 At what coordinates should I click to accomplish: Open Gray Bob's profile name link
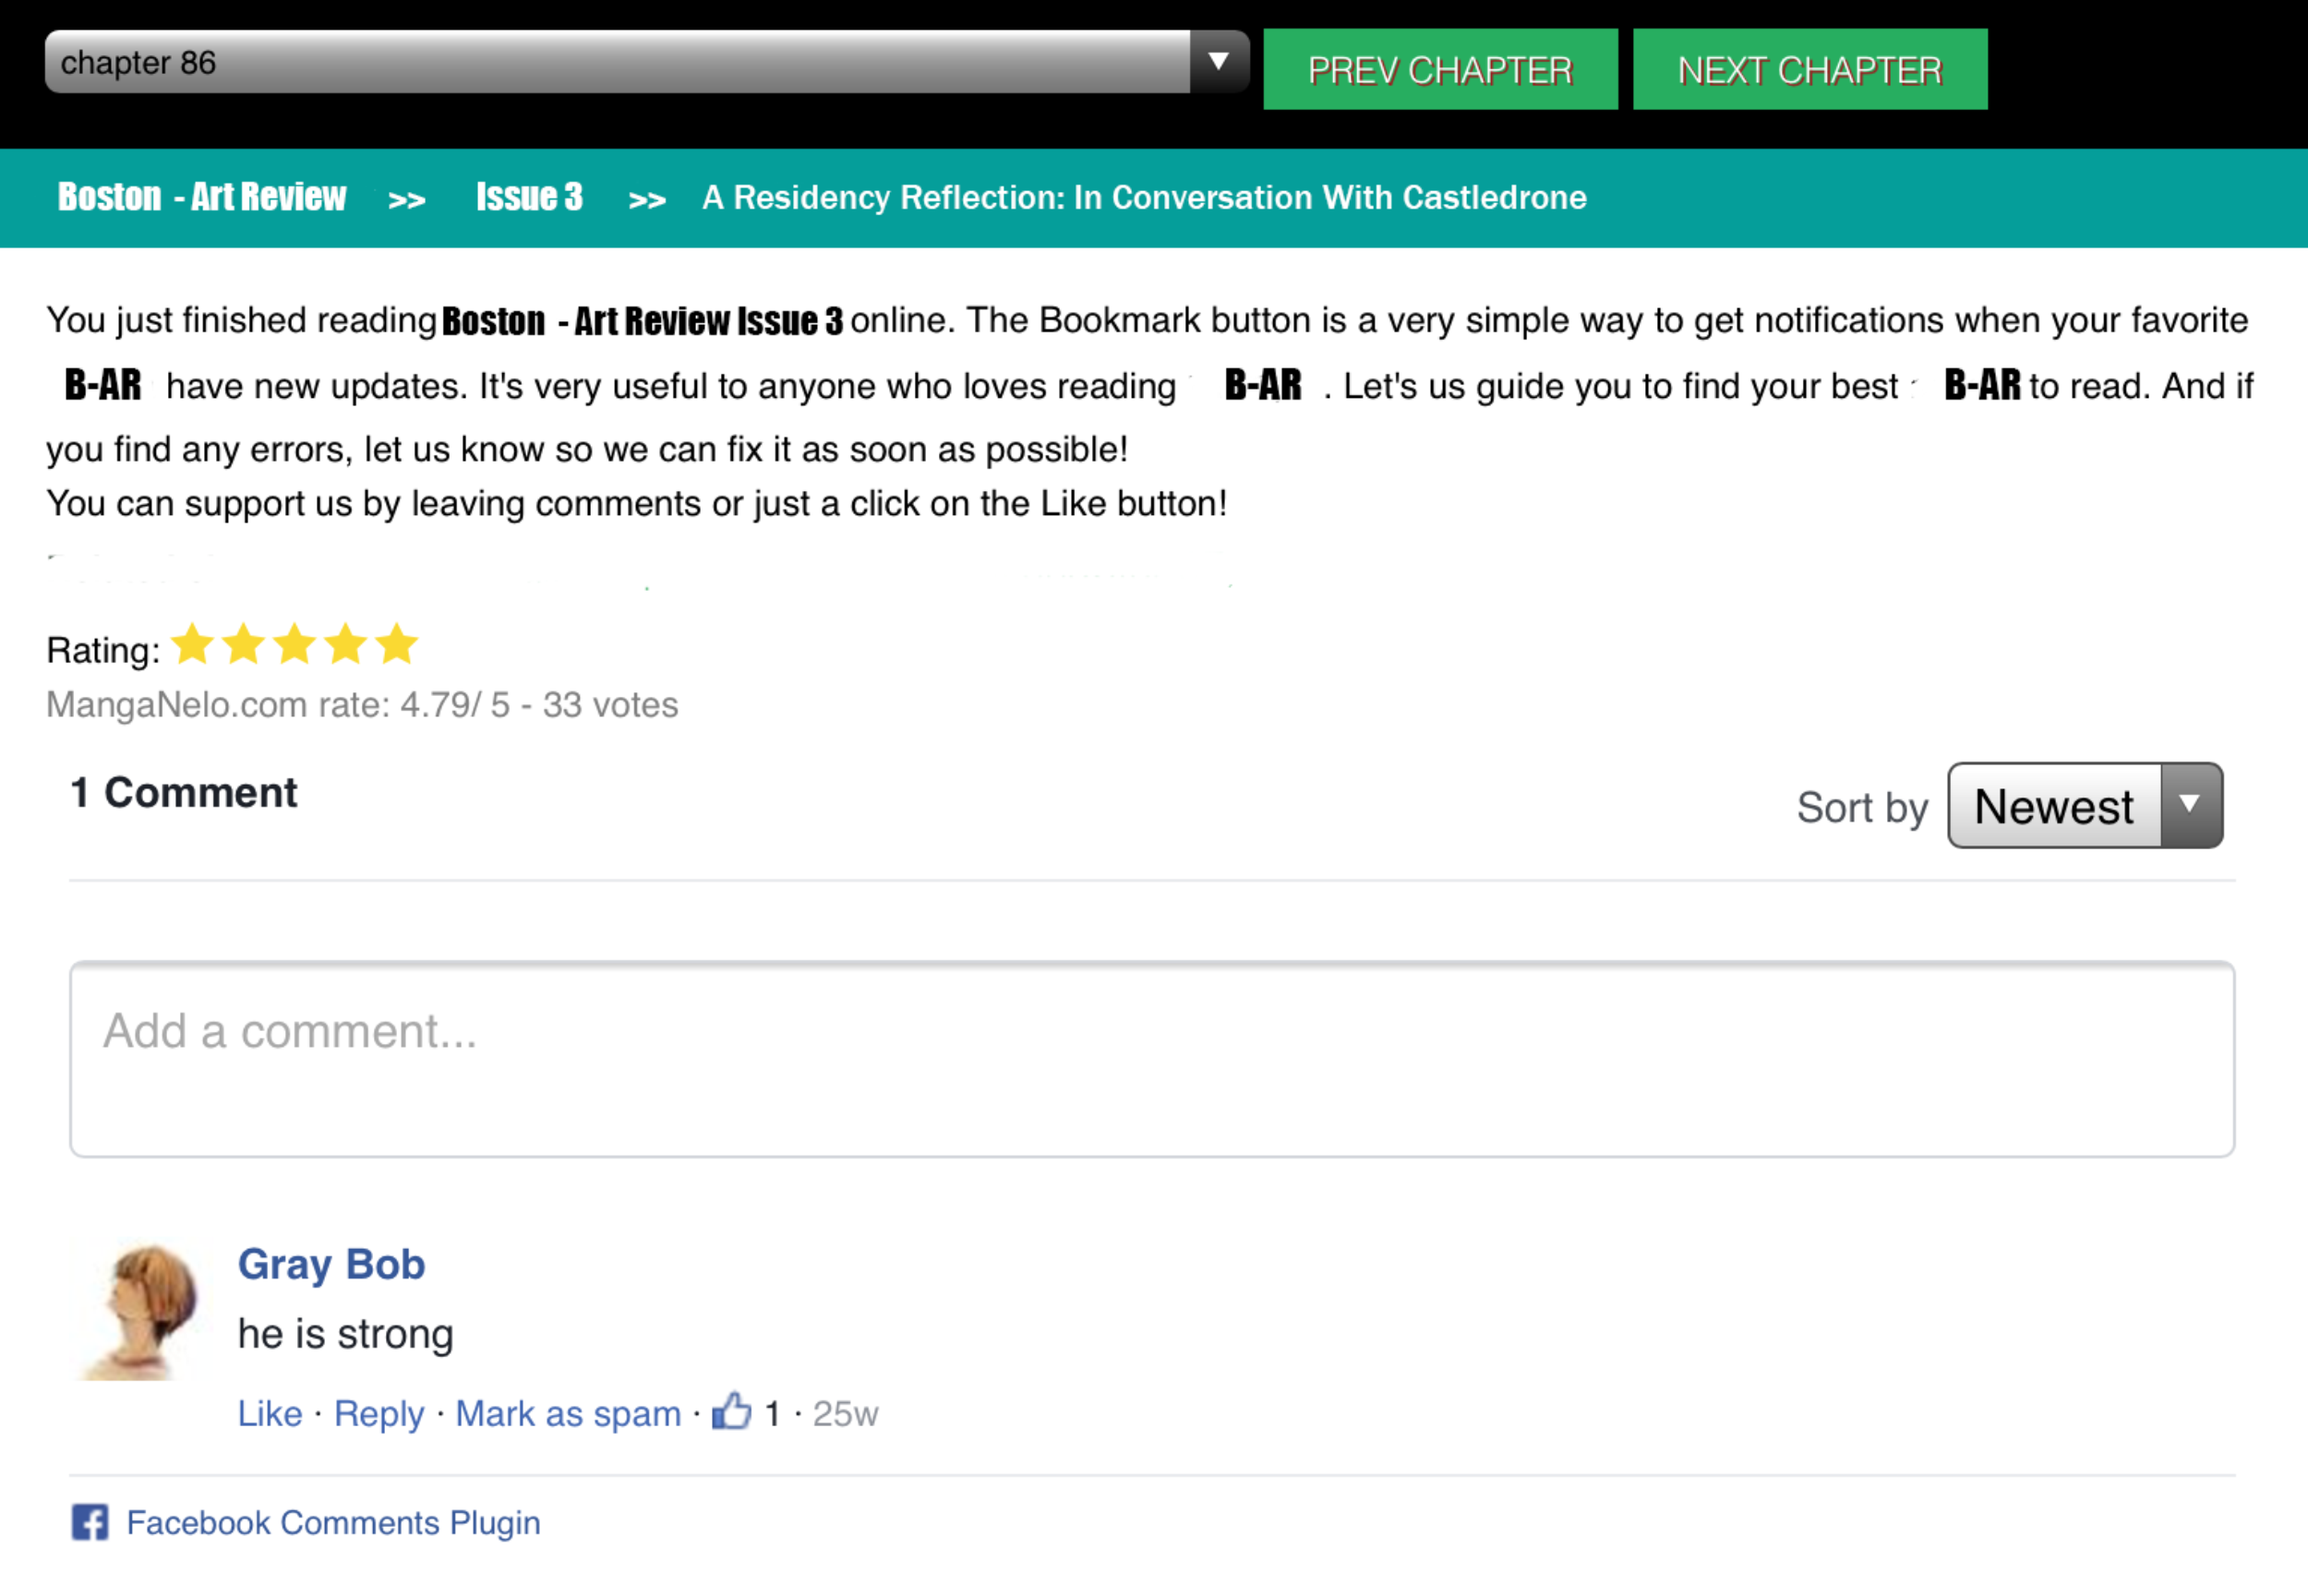[x=331, y=1265]
